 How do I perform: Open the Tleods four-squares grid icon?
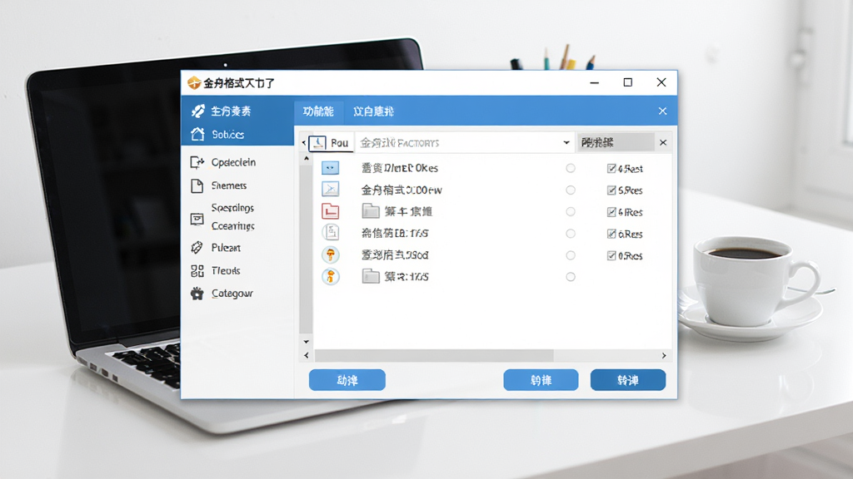pos(197,270)
